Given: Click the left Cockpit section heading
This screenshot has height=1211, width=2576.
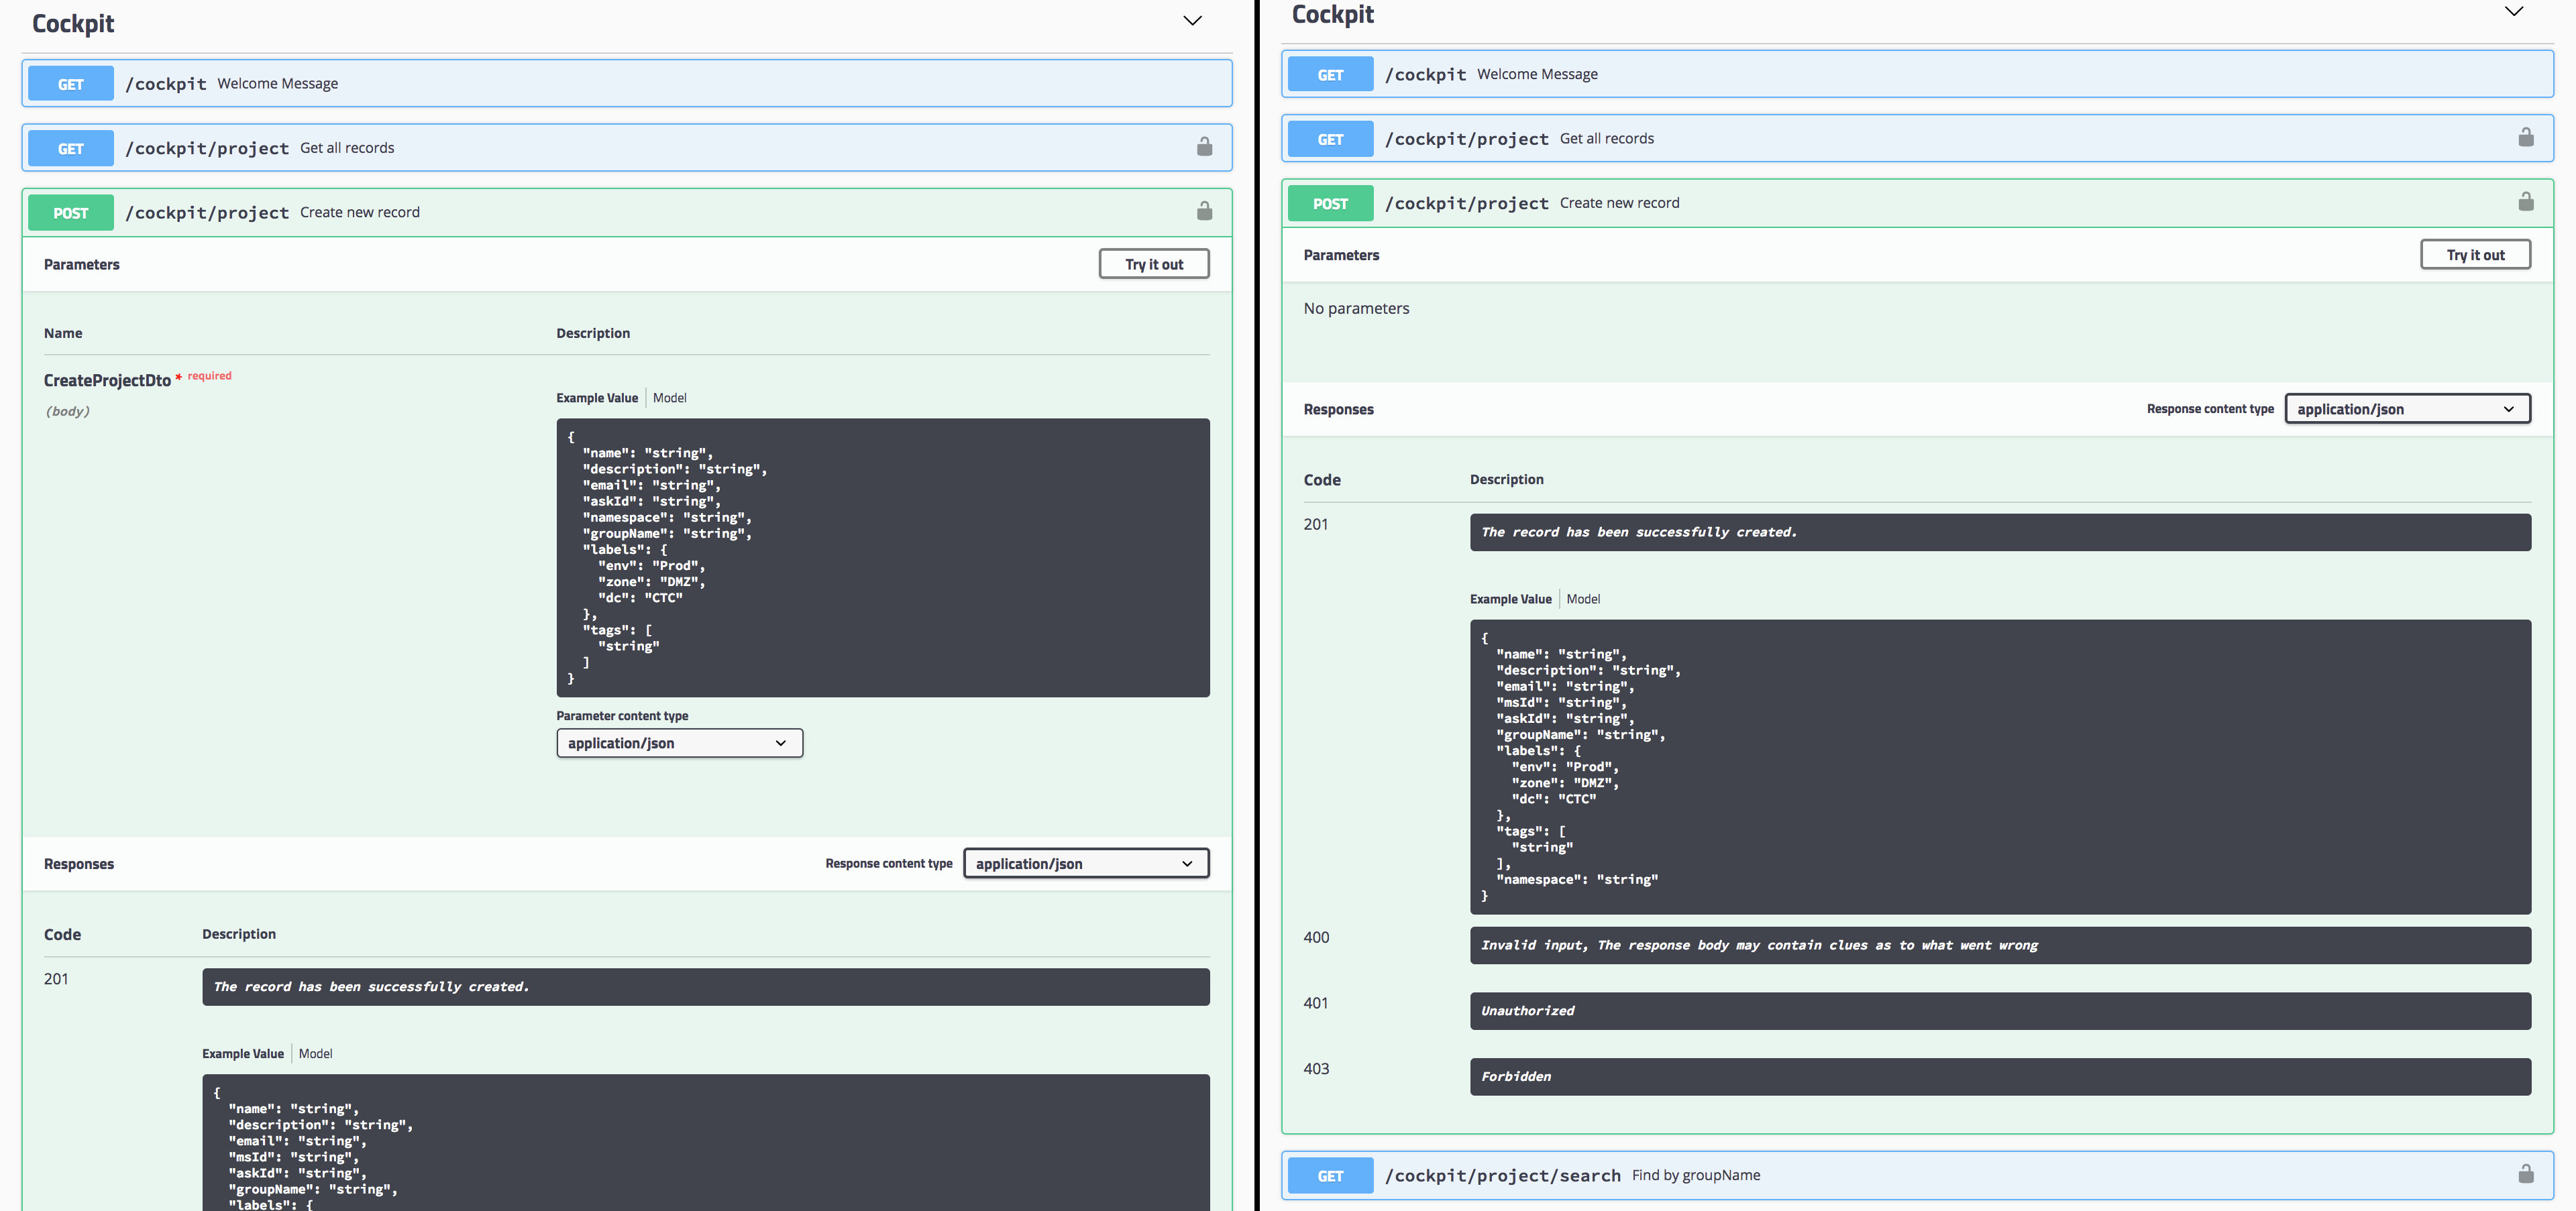Looking at the screenshot, I should [73, 23].
